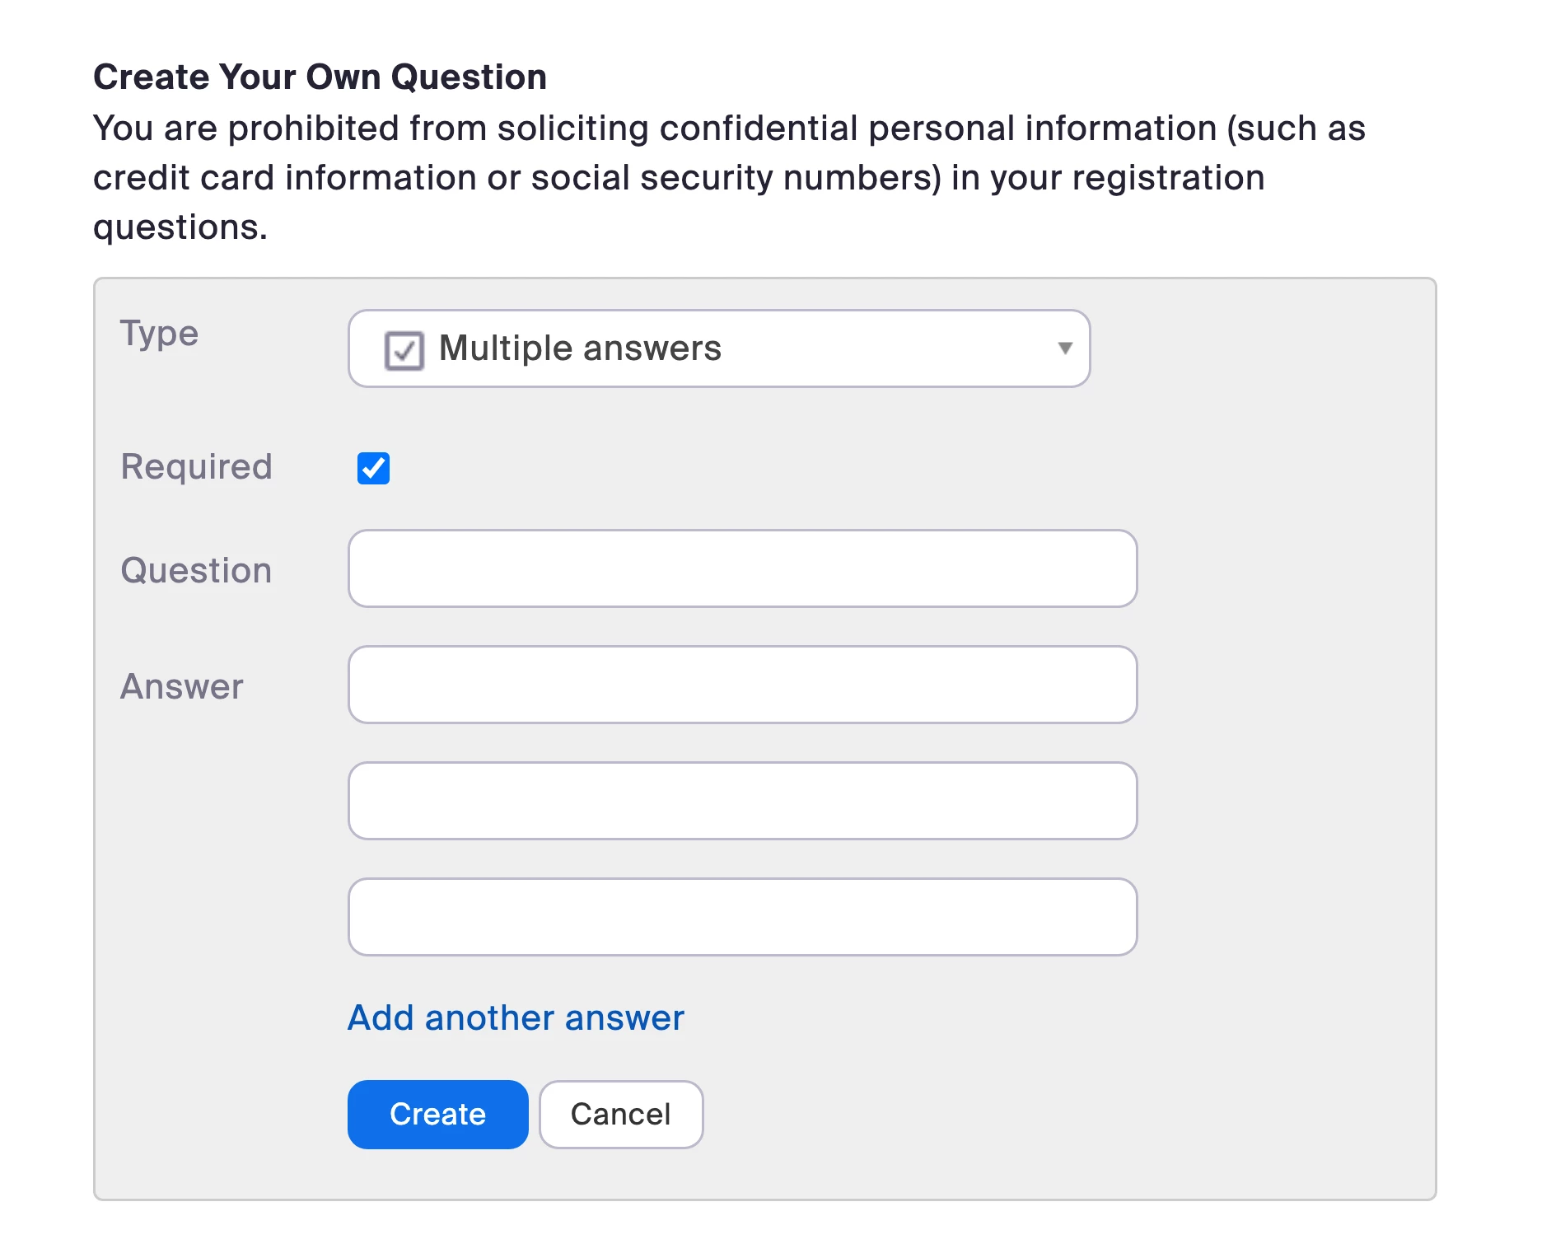The height and width of the screenshot is (1244, 1565).
Task: Click the 'Create Your Own Question' heading
Action: 320,77
